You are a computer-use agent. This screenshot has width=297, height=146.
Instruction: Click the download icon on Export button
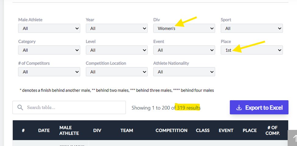pos(239,107)
